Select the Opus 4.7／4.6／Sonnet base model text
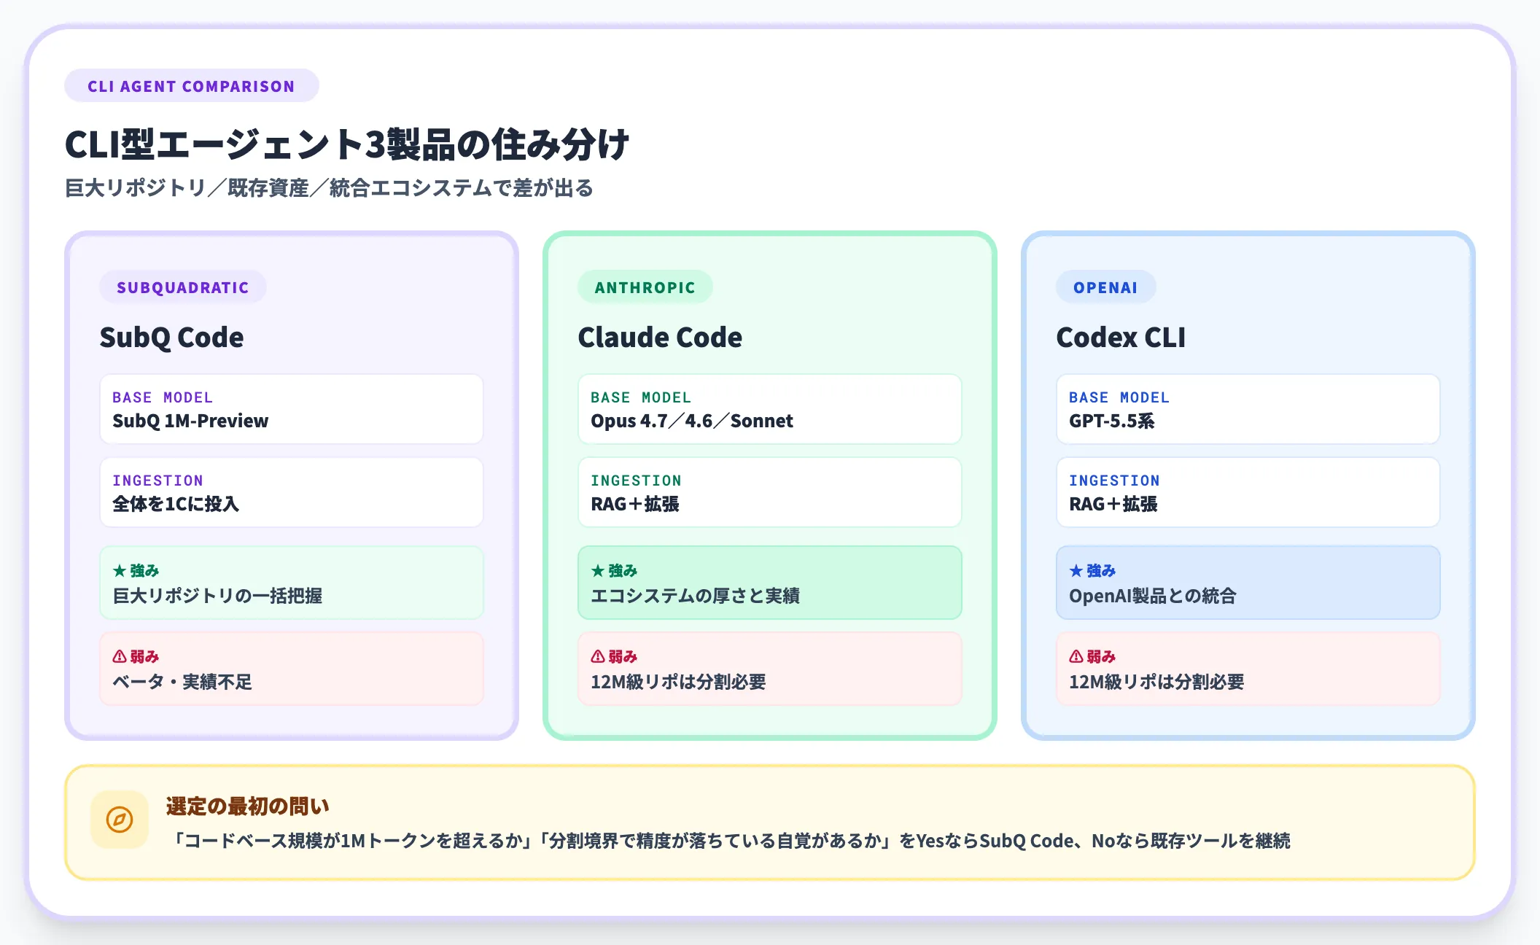Viewport: 1540px width, 945px height. (692, 421)
